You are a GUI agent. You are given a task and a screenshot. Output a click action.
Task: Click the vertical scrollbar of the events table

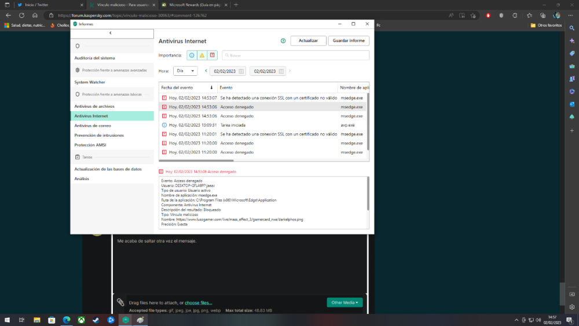tap(368, 122)
